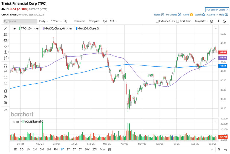The height and width of the screenshot is (154, 230).
Task: Select the 5D range tab
Action: 22,149
